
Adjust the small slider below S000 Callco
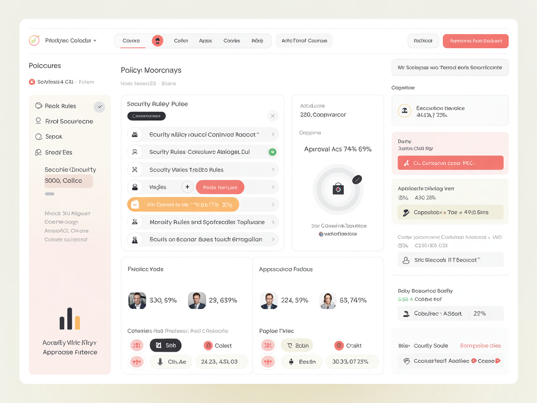point(49,194)
